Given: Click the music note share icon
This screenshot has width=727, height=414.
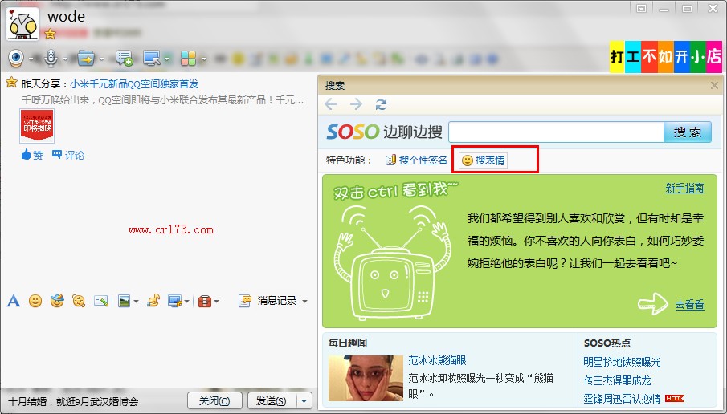Looking at the screenshot, I should pos(153,301).
